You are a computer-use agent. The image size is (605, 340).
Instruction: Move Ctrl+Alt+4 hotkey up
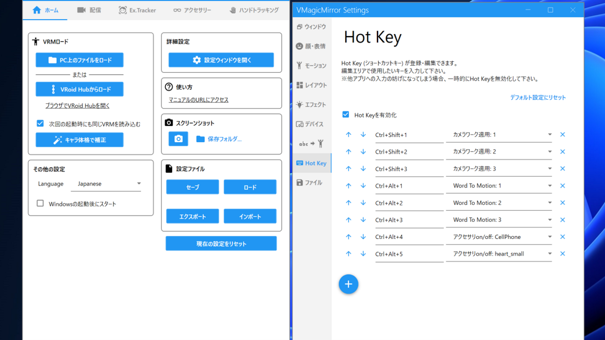pos(348,237)
